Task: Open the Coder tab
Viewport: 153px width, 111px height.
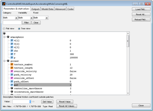Action: tap(70, 9)
